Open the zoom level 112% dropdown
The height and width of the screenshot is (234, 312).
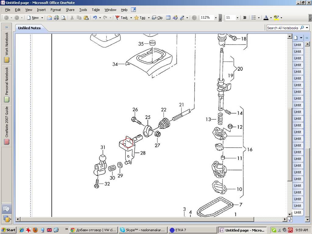point(216,18)
